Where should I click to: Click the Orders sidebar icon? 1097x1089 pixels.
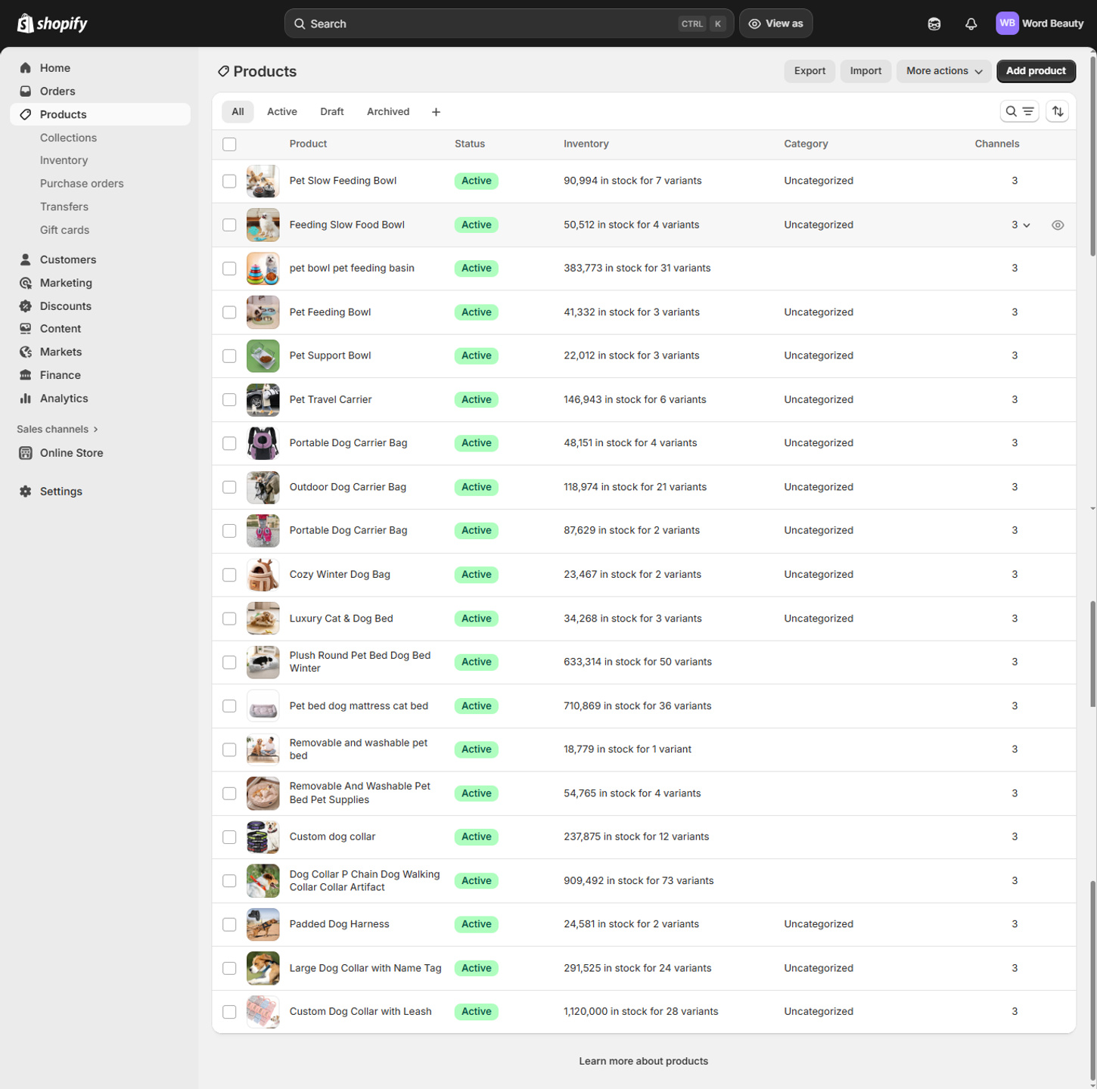tap(26, 92)
